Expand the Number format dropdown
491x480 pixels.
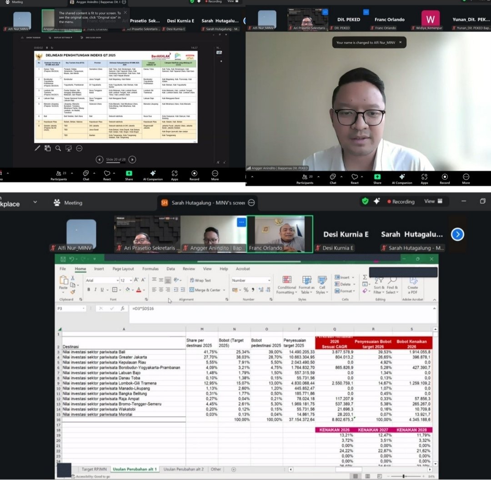pyautogui.click(x=269, y=280)
